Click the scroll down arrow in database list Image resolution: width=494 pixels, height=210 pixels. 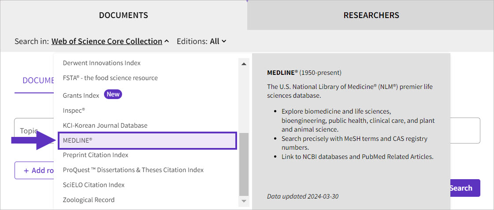[244, 201]
